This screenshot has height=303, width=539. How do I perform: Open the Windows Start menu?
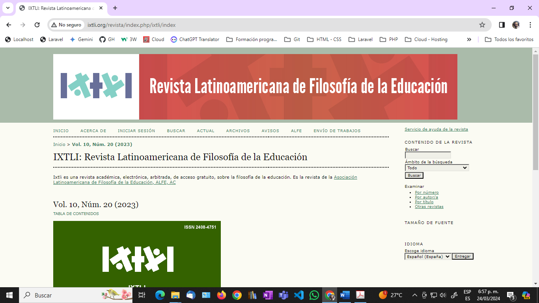point(9,295)
